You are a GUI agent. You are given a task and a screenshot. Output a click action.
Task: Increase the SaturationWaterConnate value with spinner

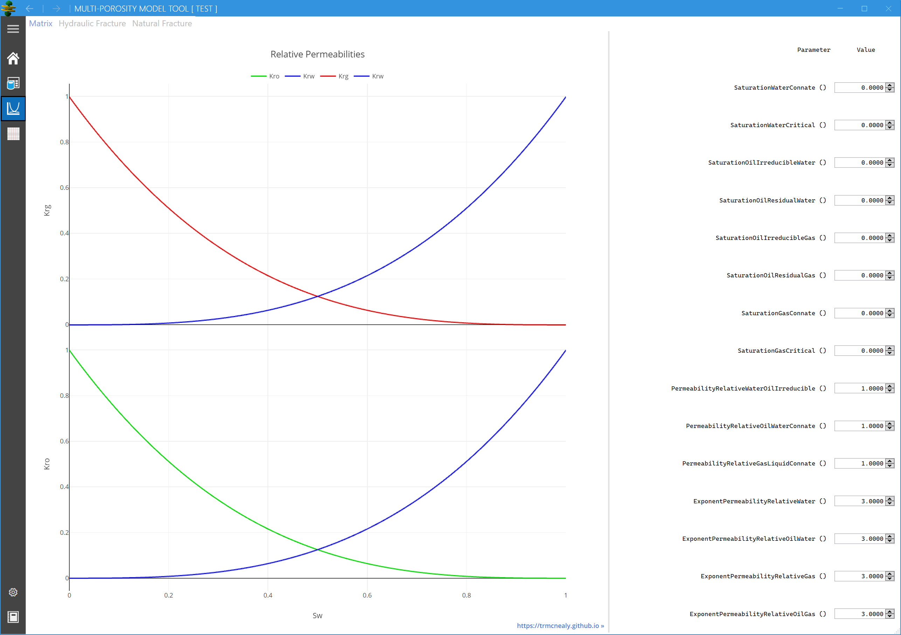pyautogui.click(x=890, y=85)
